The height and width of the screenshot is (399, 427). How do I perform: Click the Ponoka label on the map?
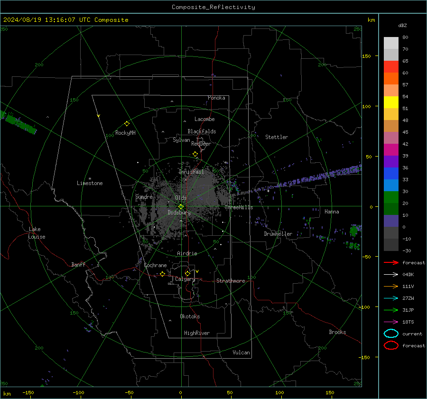tap(216, 98)
